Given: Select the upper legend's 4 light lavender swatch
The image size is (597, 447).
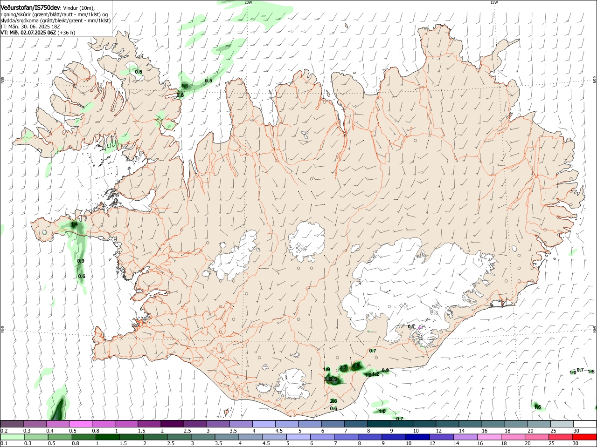Looking at the screenshot, I should point(264,424).
